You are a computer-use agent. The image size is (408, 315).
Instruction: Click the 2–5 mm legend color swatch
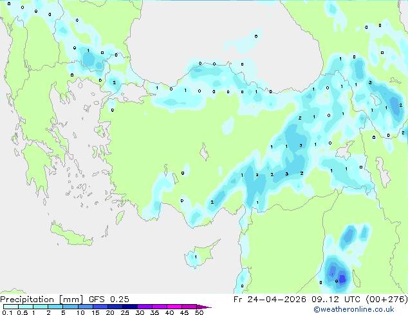[x=55, y=307]
